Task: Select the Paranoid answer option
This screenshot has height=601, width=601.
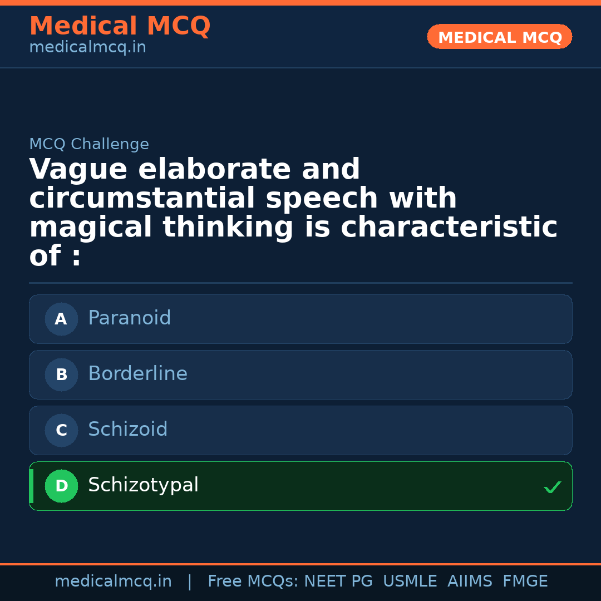Action: 300,319
